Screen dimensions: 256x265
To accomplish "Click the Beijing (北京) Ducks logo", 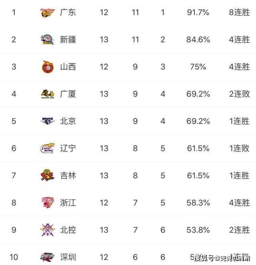I will [48, 121].
